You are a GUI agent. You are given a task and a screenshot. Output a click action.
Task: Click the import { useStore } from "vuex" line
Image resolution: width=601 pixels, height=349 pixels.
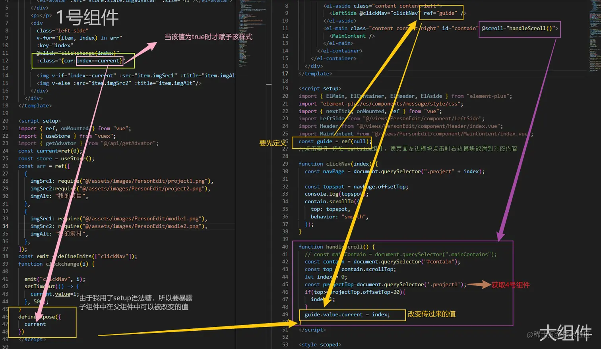(x=67, y=136)
